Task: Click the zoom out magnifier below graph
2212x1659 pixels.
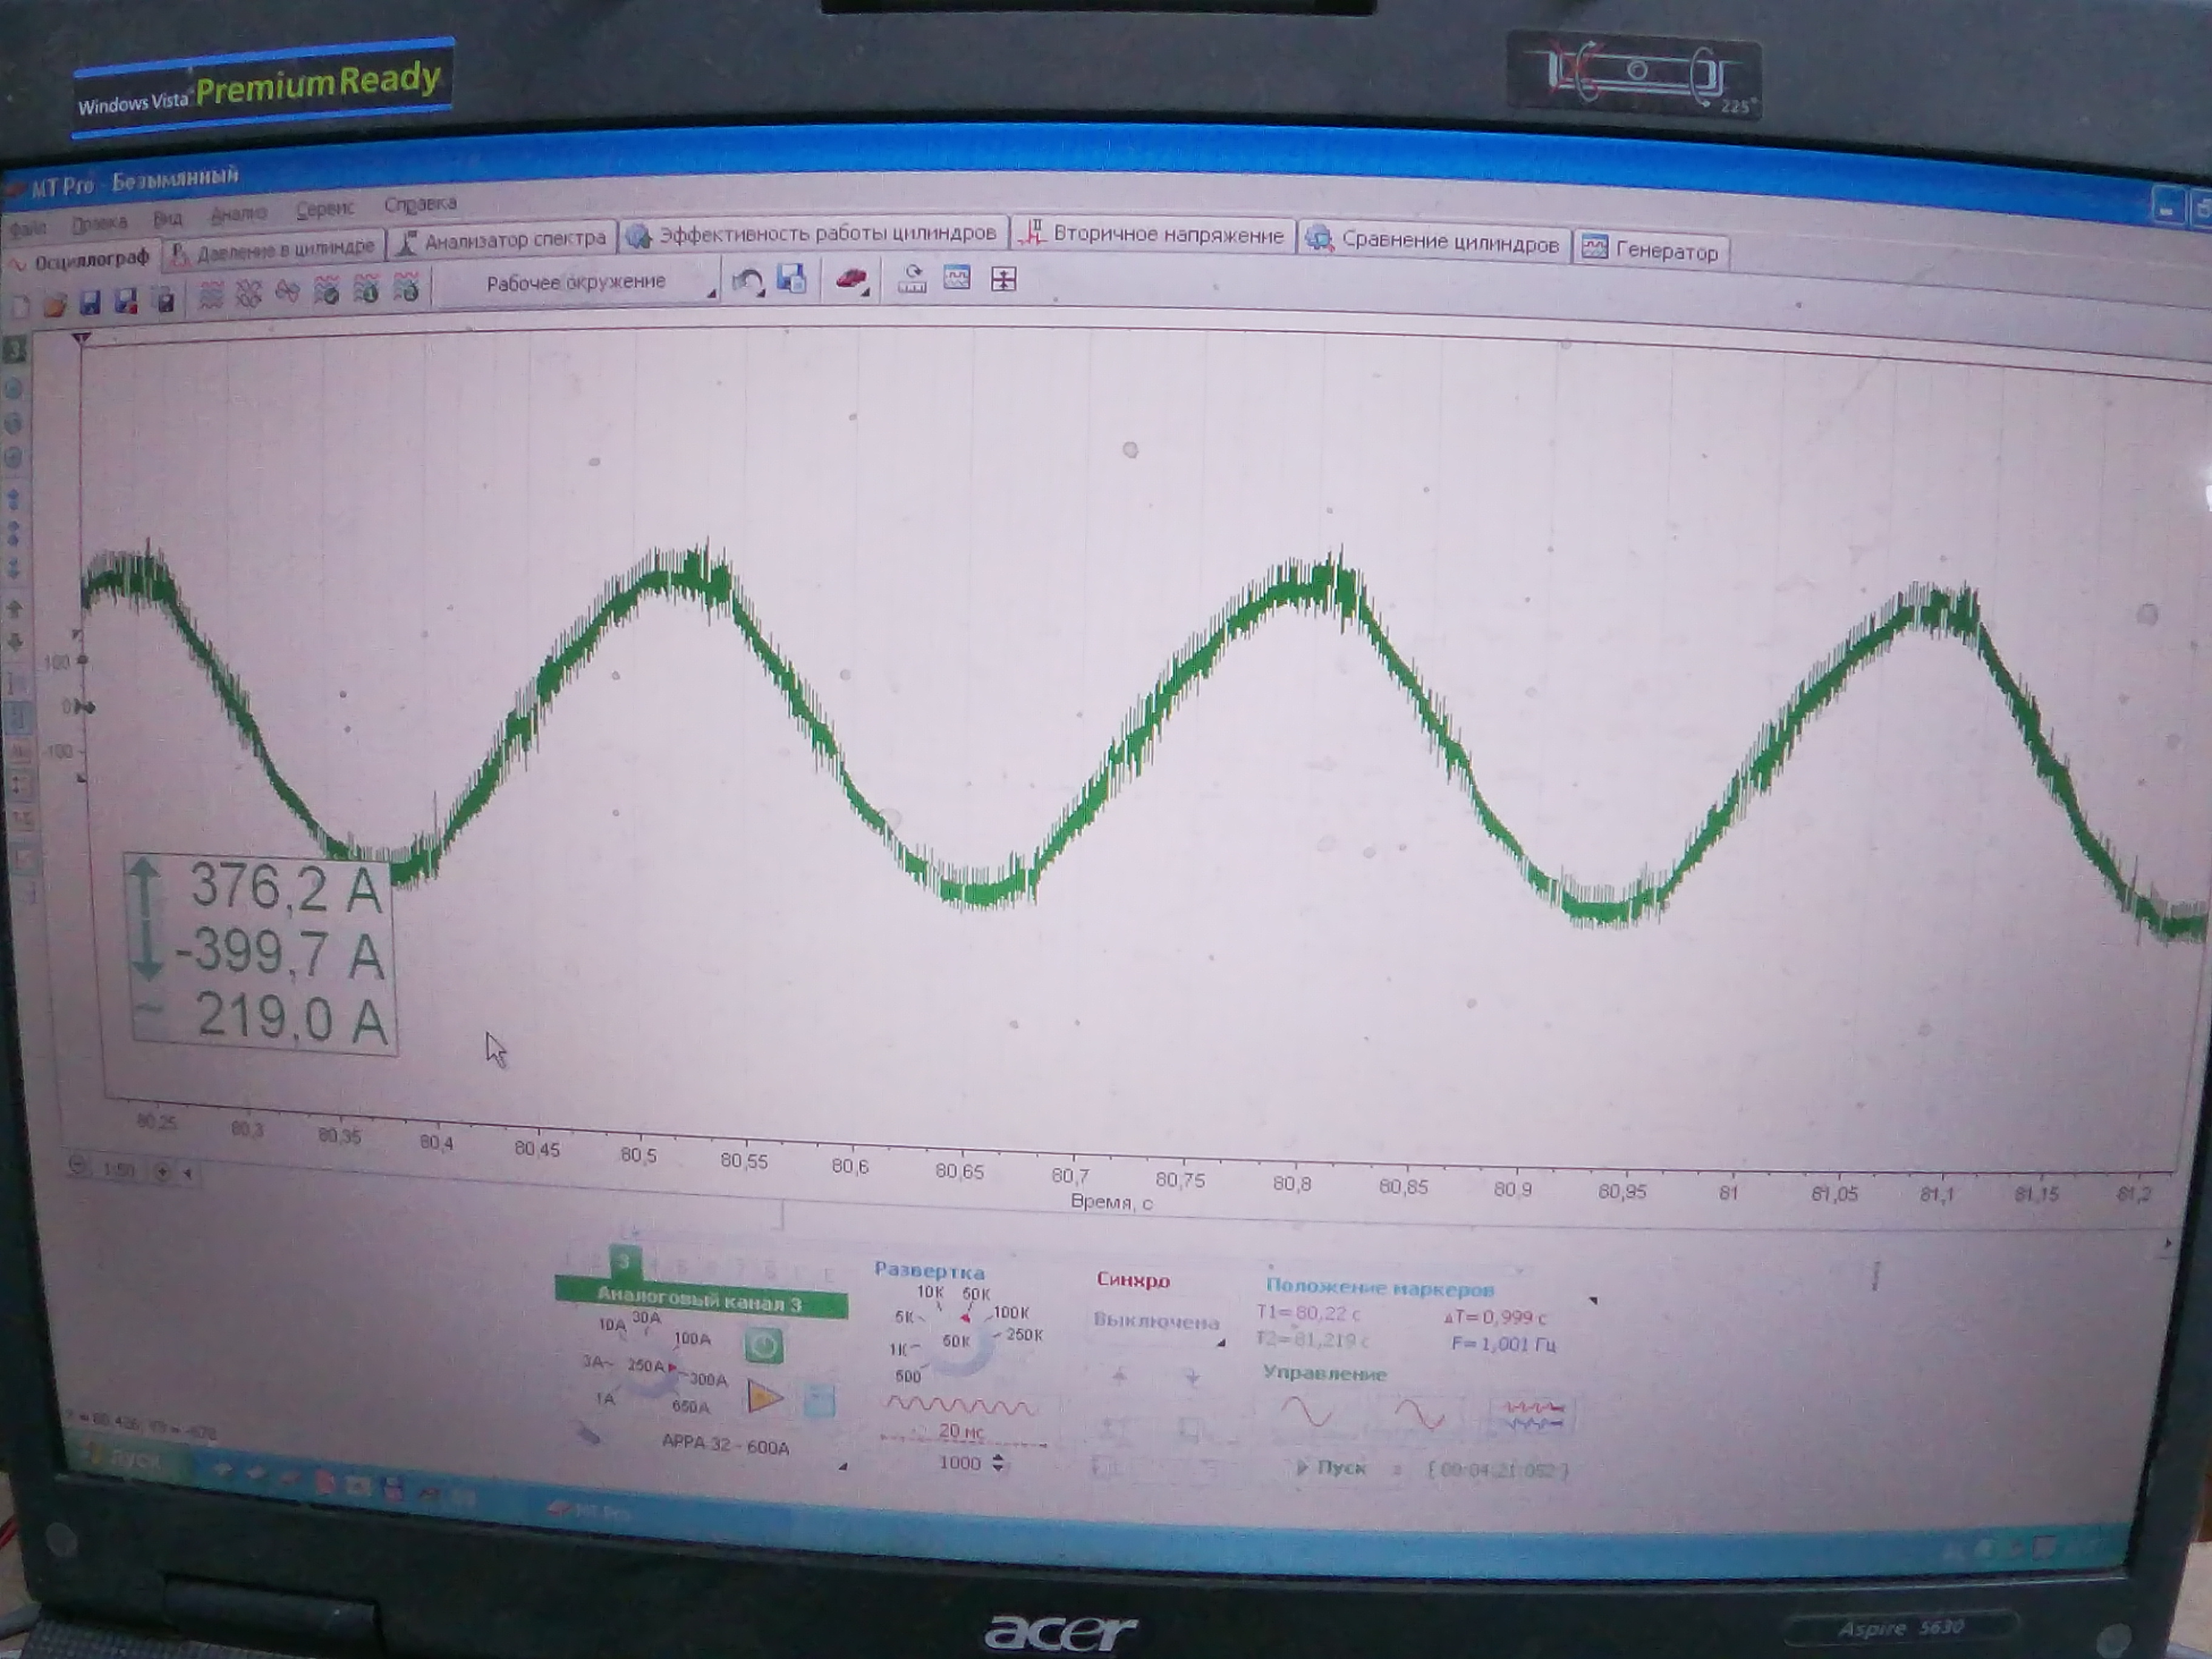Action: coord(78,1166)
